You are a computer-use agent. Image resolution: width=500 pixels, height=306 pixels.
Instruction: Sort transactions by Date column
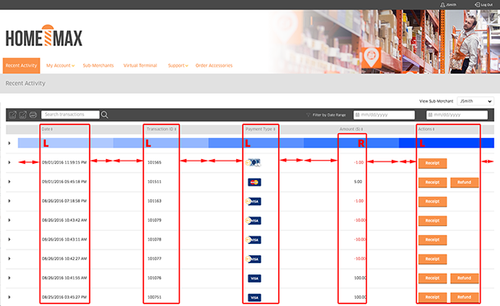[x=48, y=129]
